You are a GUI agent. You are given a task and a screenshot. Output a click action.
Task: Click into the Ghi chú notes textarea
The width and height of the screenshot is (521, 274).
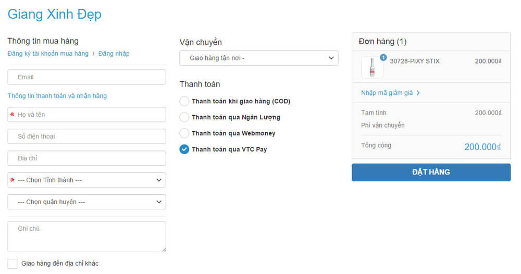click(86, 236)
